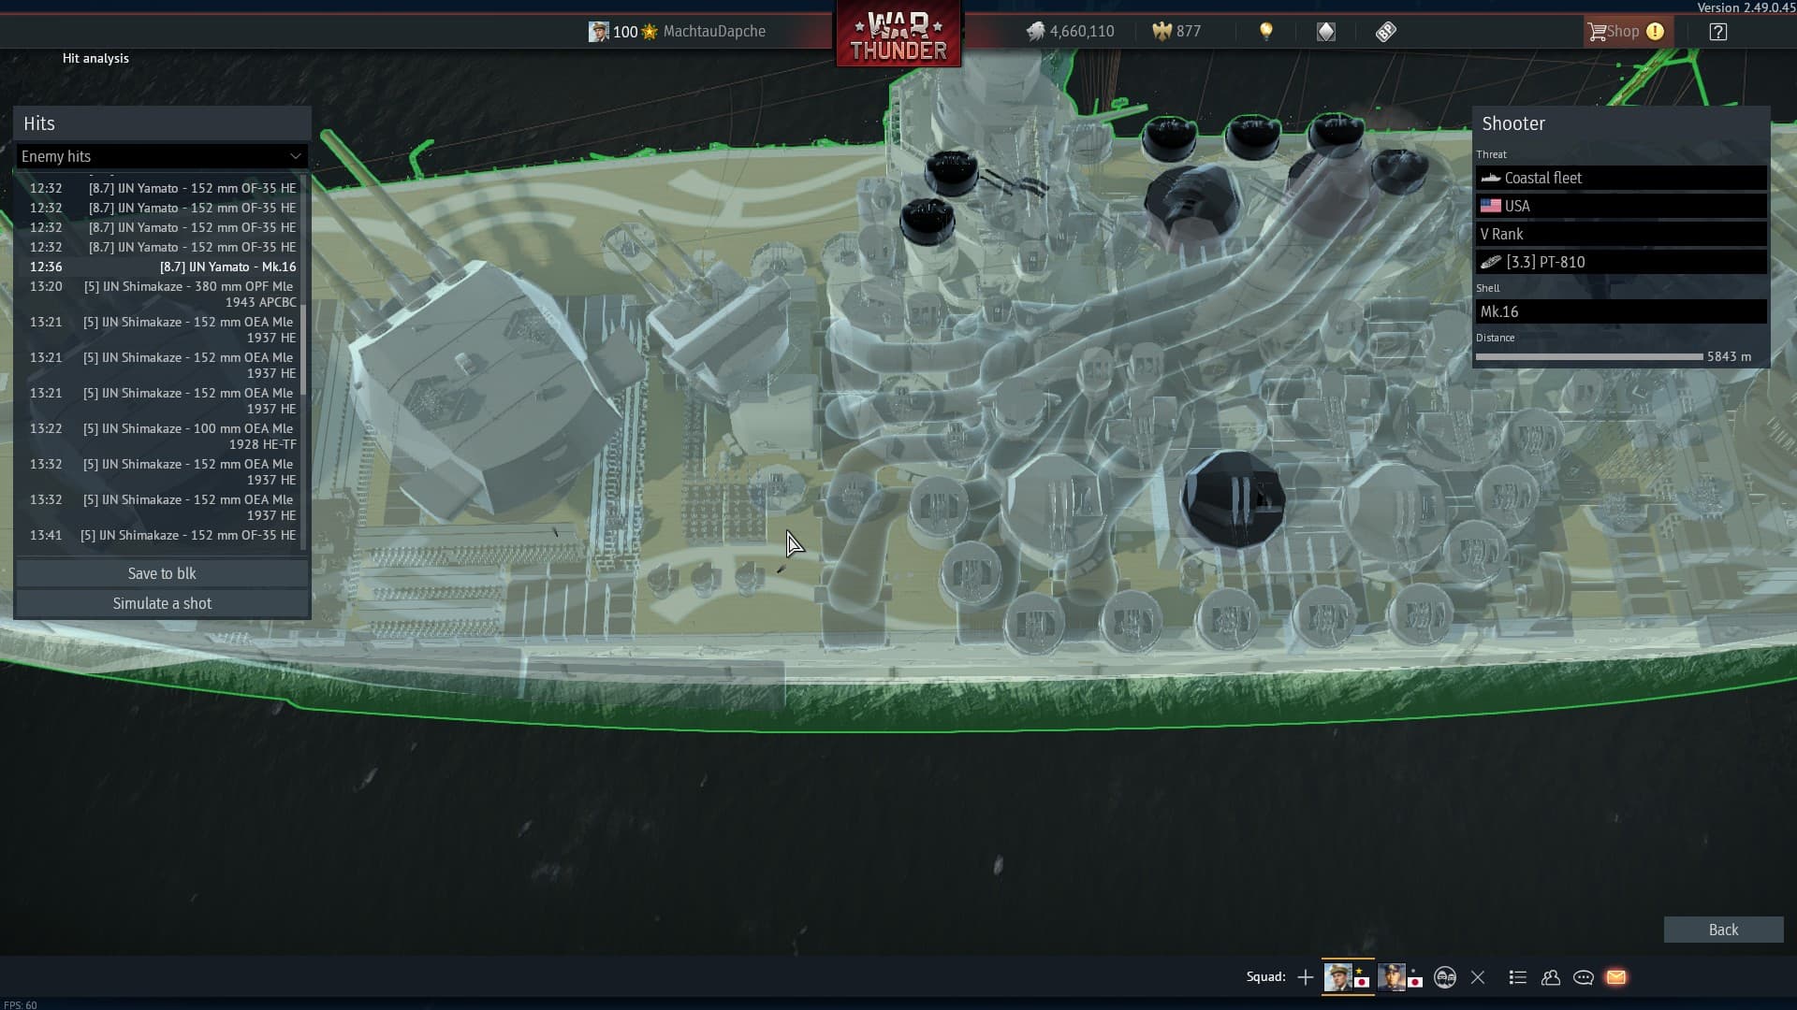Click the first squad member portrait
The height and width of the screenshot is (1010, 1797).
point(1338,976)
